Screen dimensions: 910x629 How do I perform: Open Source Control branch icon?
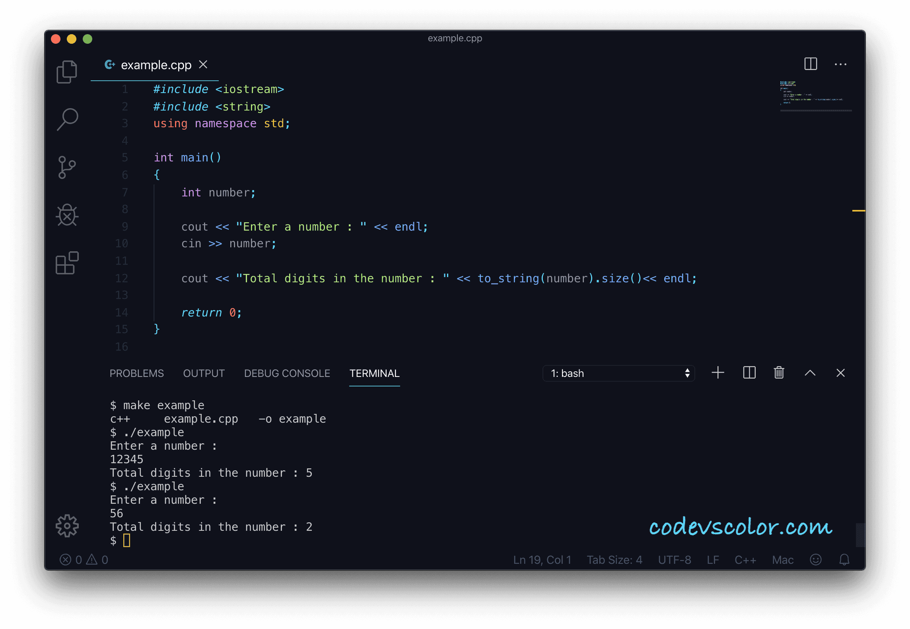tap(67, 167)
